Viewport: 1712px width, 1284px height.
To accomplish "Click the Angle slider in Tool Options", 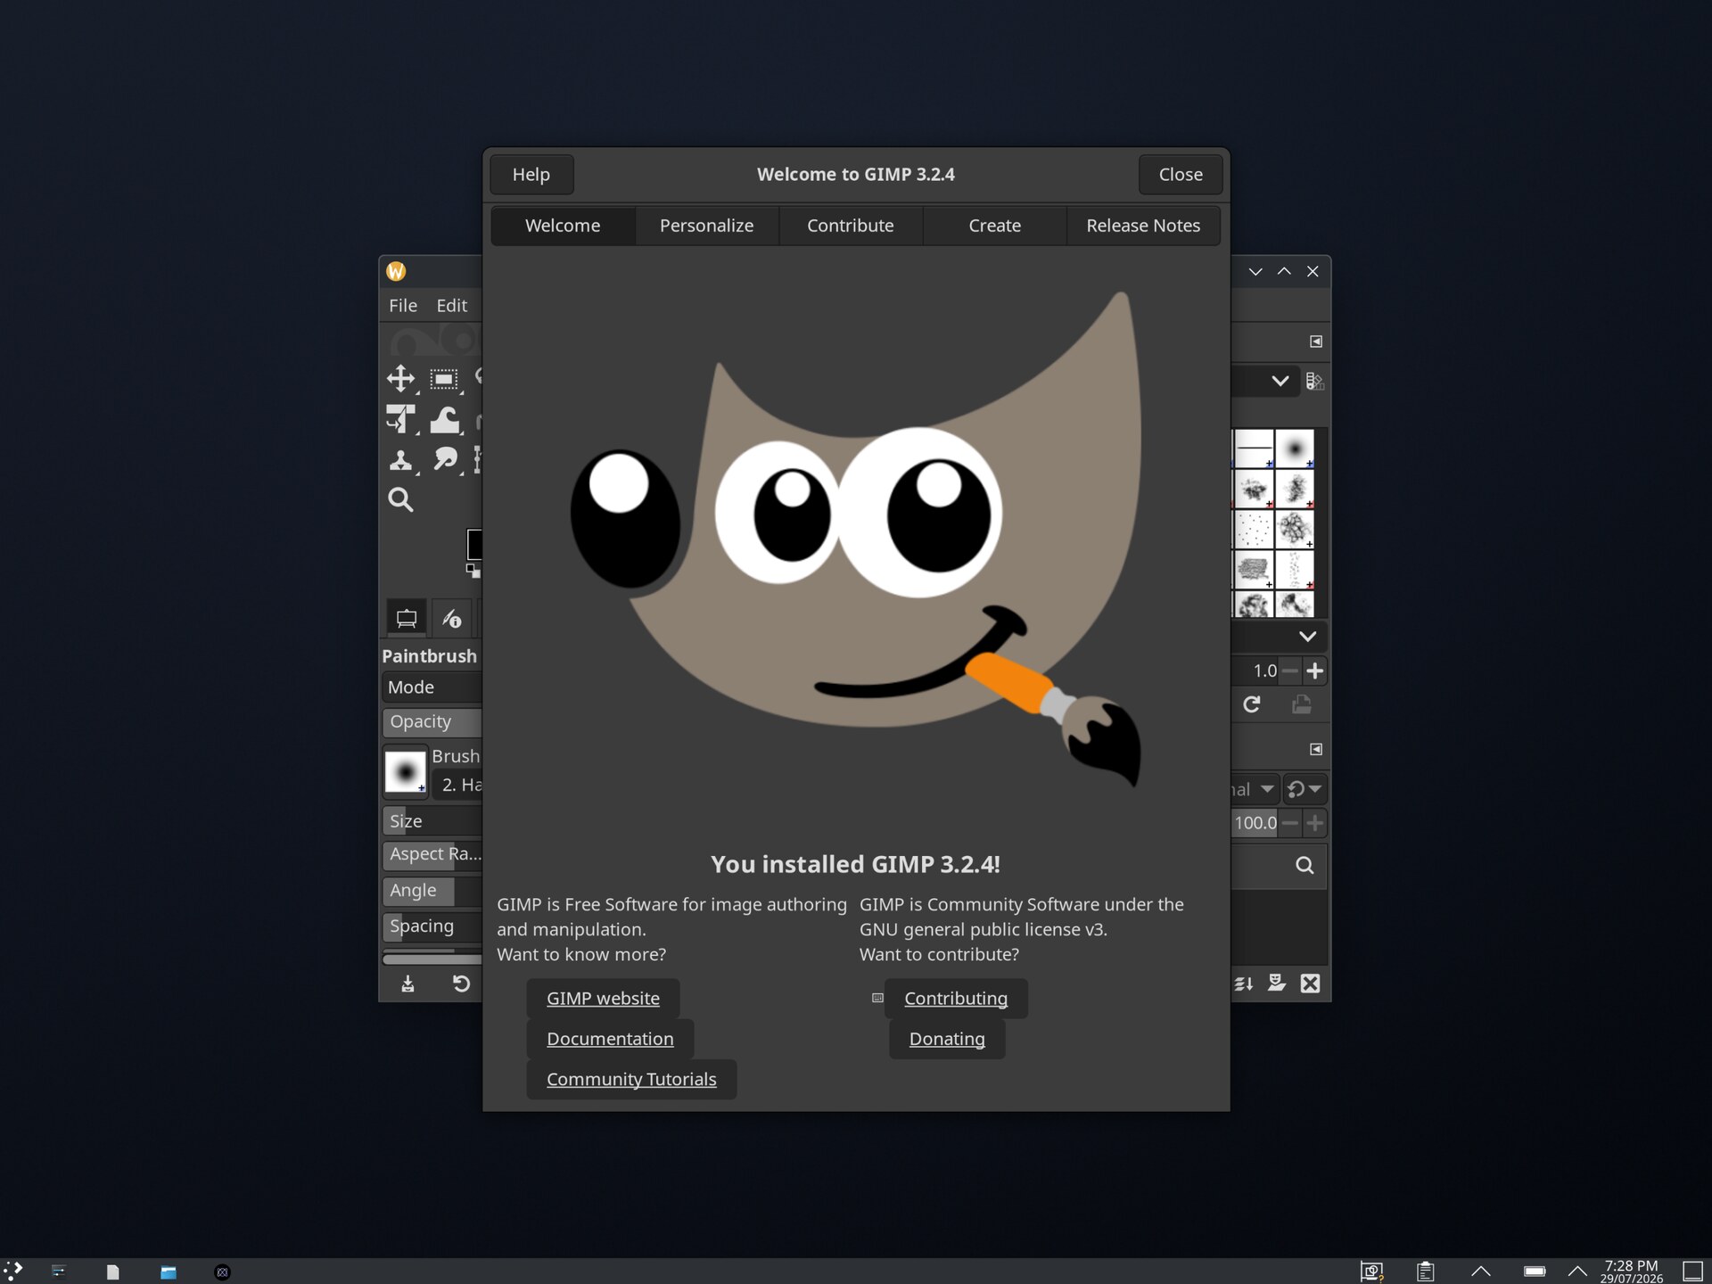I will click(432, 890).
